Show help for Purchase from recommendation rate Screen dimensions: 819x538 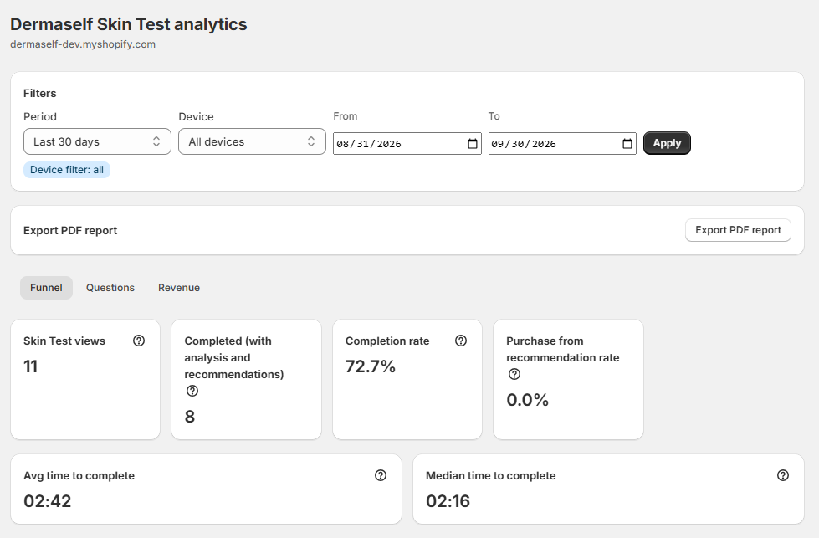coord(514,374)
